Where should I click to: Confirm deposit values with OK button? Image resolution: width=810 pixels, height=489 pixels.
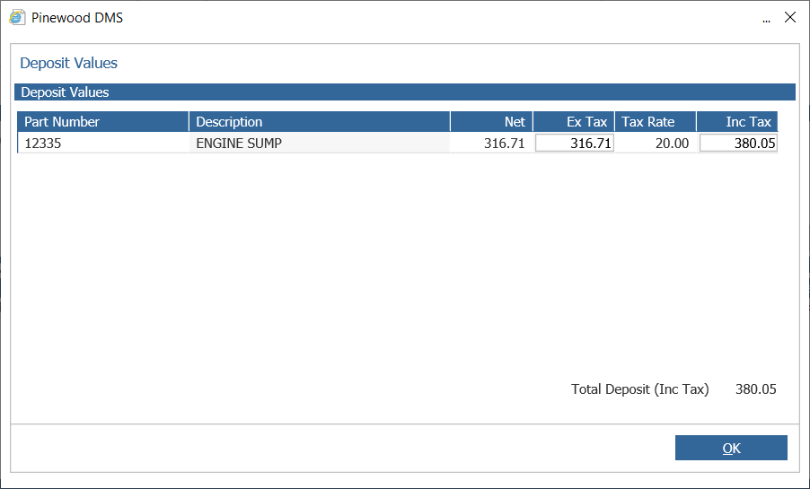coord(731,448)
